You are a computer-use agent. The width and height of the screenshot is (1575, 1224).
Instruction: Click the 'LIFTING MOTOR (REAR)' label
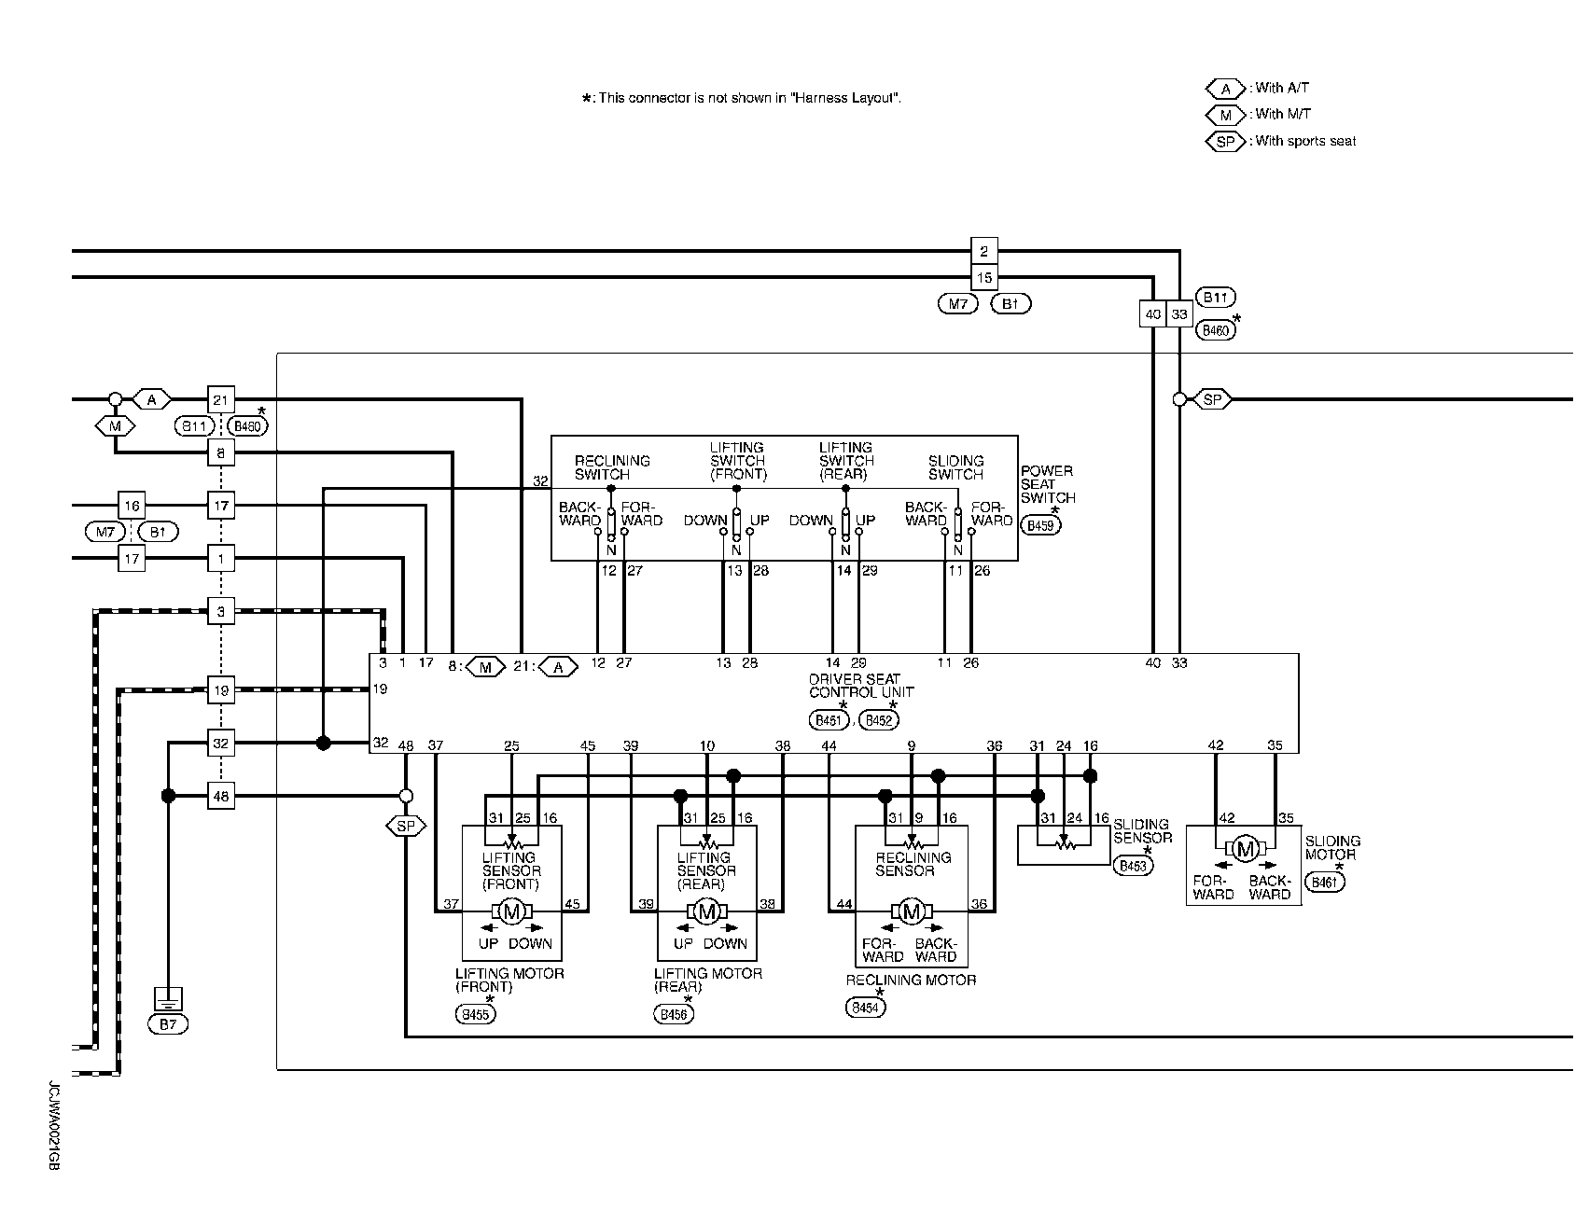708,980
